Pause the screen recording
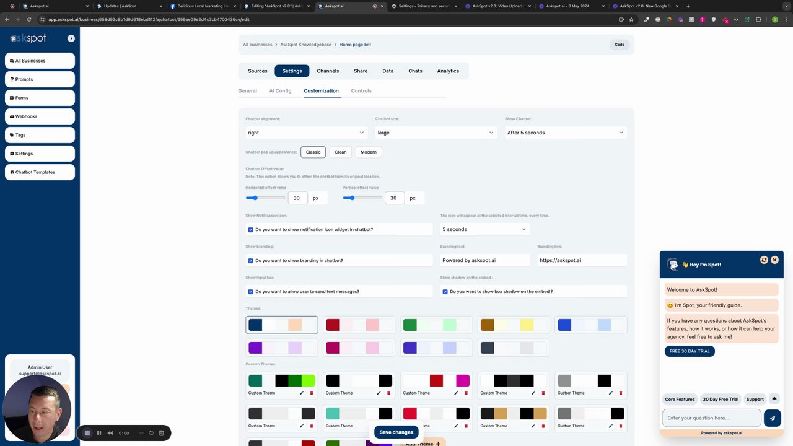Image resolution: width=793 pixels, height=446 pixels. [99, 433]
